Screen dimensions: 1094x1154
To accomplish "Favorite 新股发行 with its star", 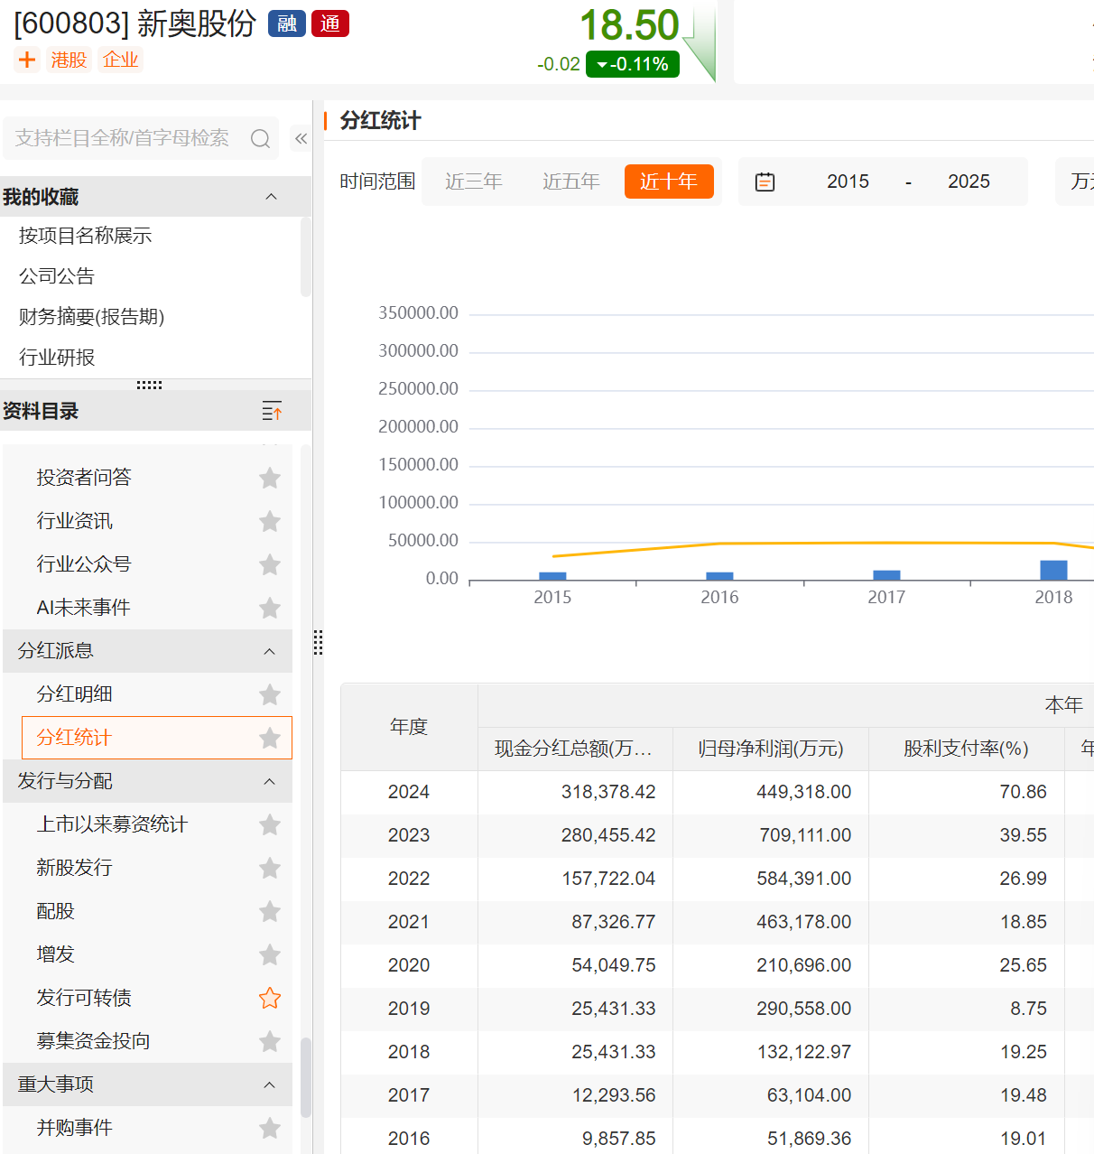I will pos(270,868).
